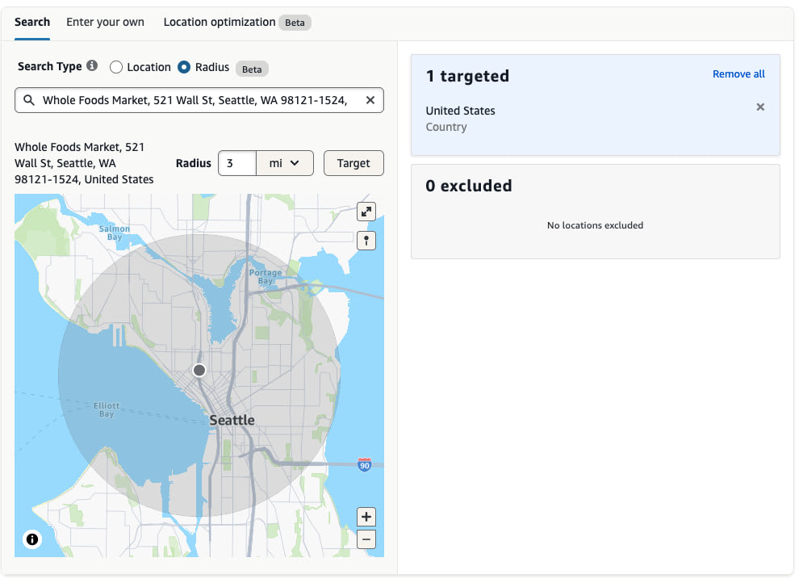Zoom in on the Seattle map
Viewport: 803px width, 583px height.
tap(366, 516)
